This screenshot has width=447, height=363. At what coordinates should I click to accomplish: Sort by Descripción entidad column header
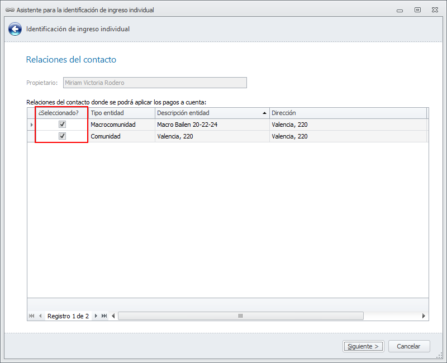[212, 113]
